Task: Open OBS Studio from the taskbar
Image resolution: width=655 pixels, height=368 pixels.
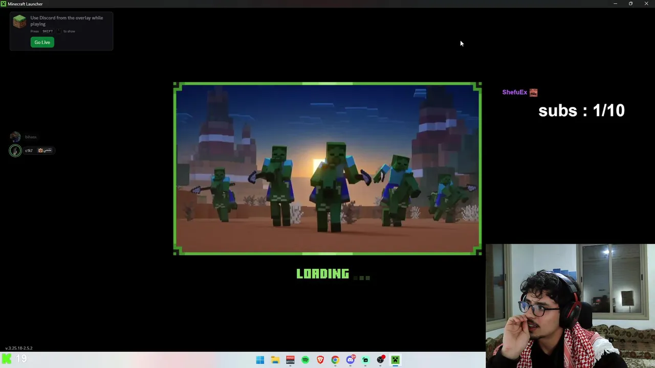Action: pos(381,360)
